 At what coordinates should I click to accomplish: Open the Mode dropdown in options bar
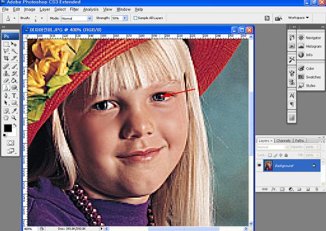click(x=89, y=19)
